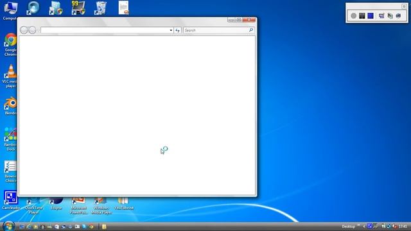The image size is (411, 231).
Task: Click the Desktop toolbar label in taskbar
Action: tap(348, 227)
